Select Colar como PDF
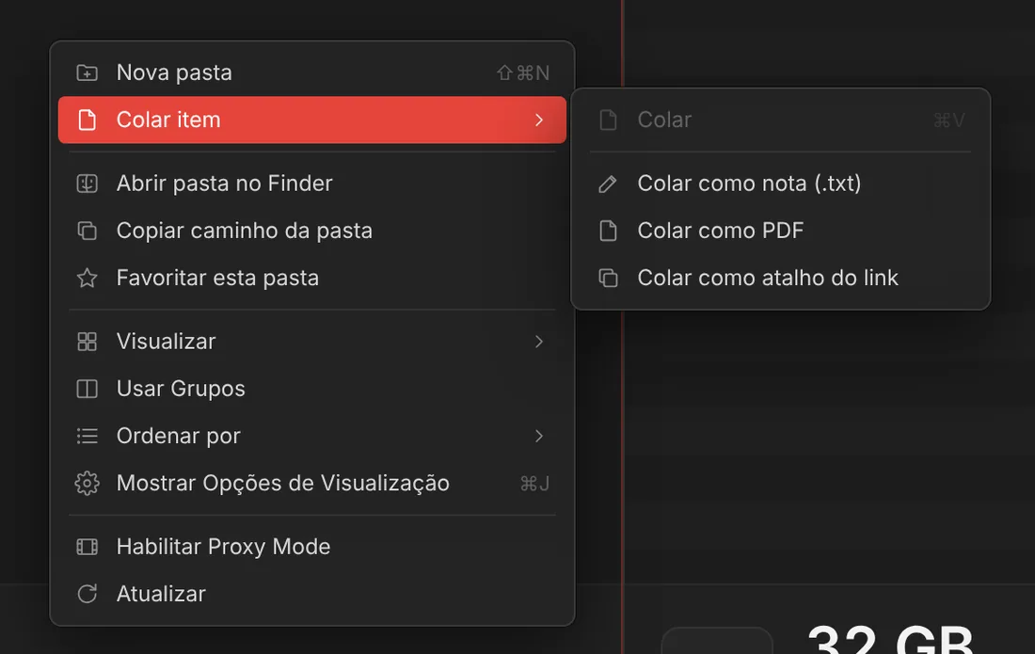 tap(780, 231)
